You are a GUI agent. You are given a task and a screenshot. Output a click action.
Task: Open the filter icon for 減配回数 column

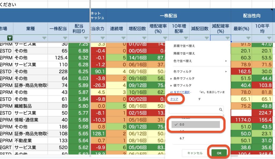coord(207,38)
